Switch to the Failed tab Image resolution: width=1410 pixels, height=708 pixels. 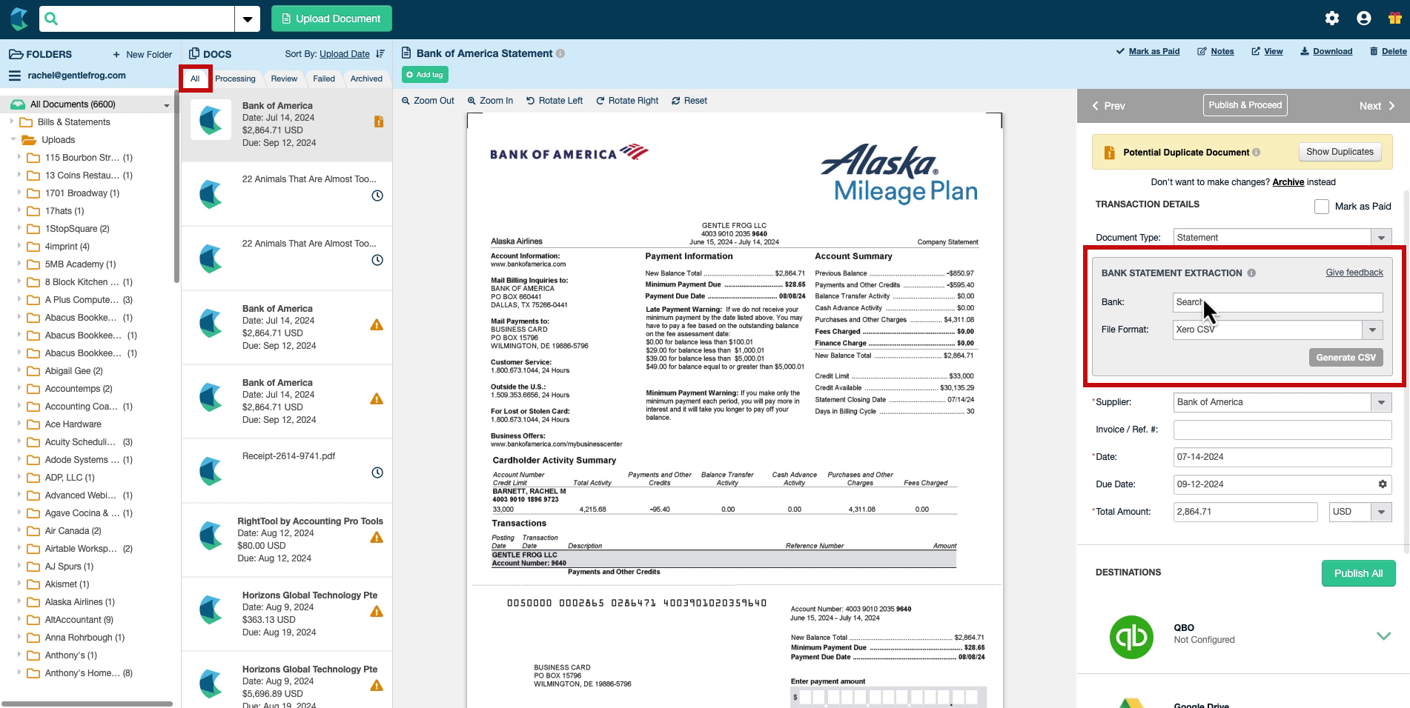[x=324, y=79]
